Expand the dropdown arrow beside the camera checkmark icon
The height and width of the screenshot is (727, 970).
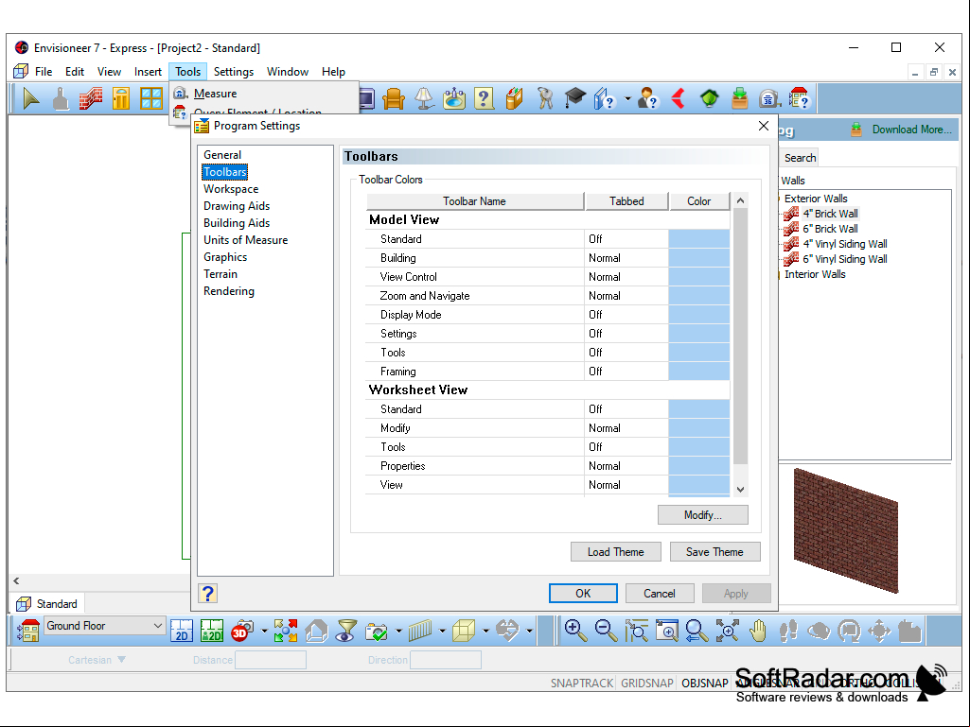[398, 632]
